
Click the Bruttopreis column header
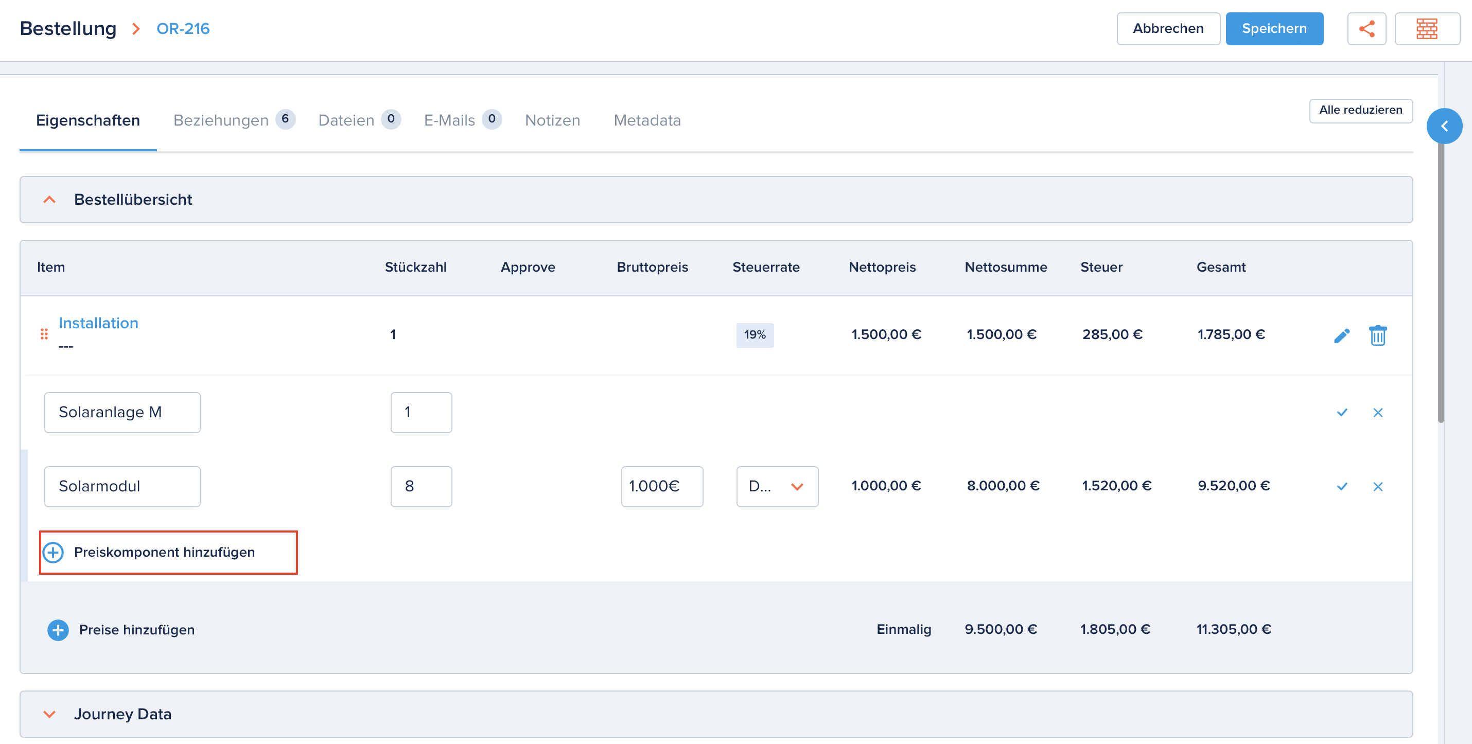(x=652, y=268)
